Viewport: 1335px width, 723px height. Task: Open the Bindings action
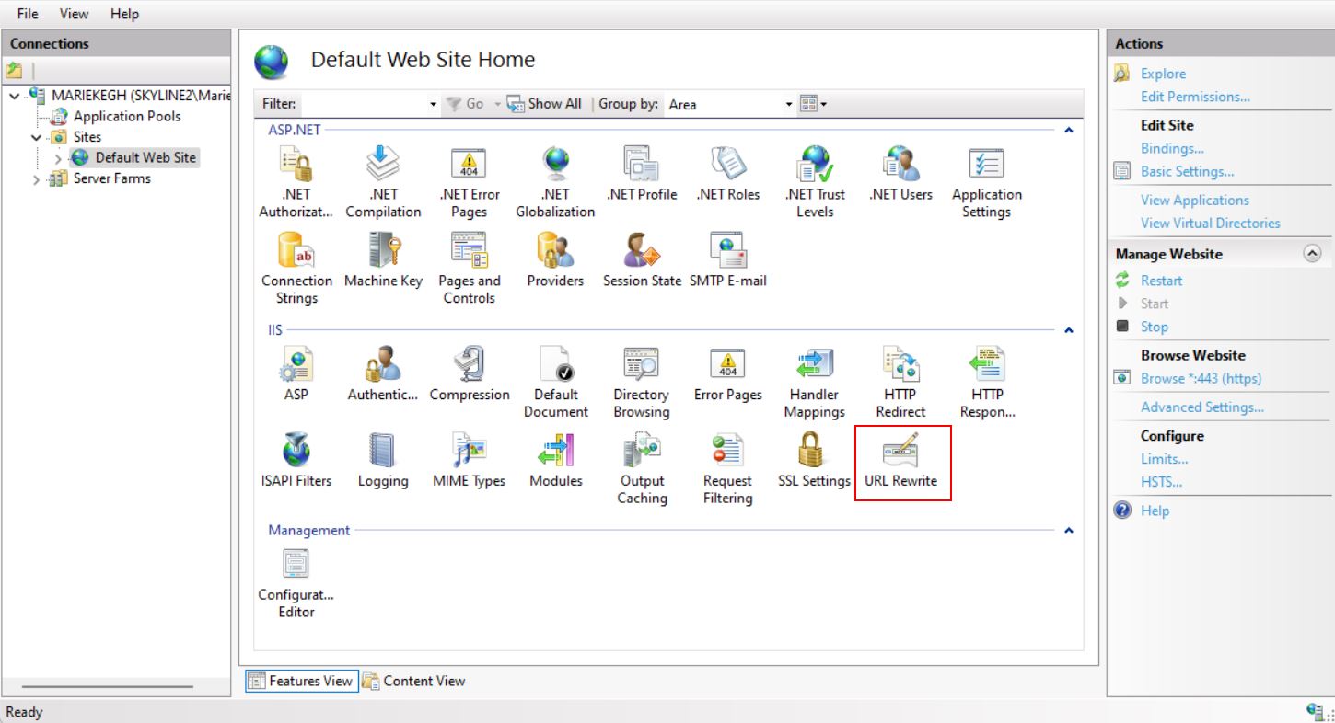click(x=1172, y=148)
